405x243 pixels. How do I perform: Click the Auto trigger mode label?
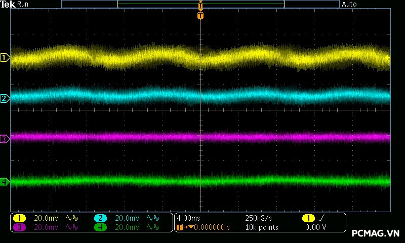point(349,4)
